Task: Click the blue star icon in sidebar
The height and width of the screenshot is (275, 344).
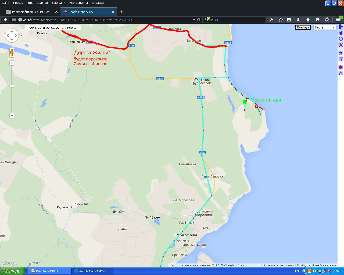Action: [341, 53]
